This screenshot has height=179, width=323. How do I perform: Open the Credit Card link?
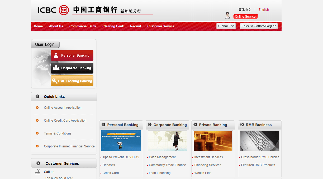111,173
